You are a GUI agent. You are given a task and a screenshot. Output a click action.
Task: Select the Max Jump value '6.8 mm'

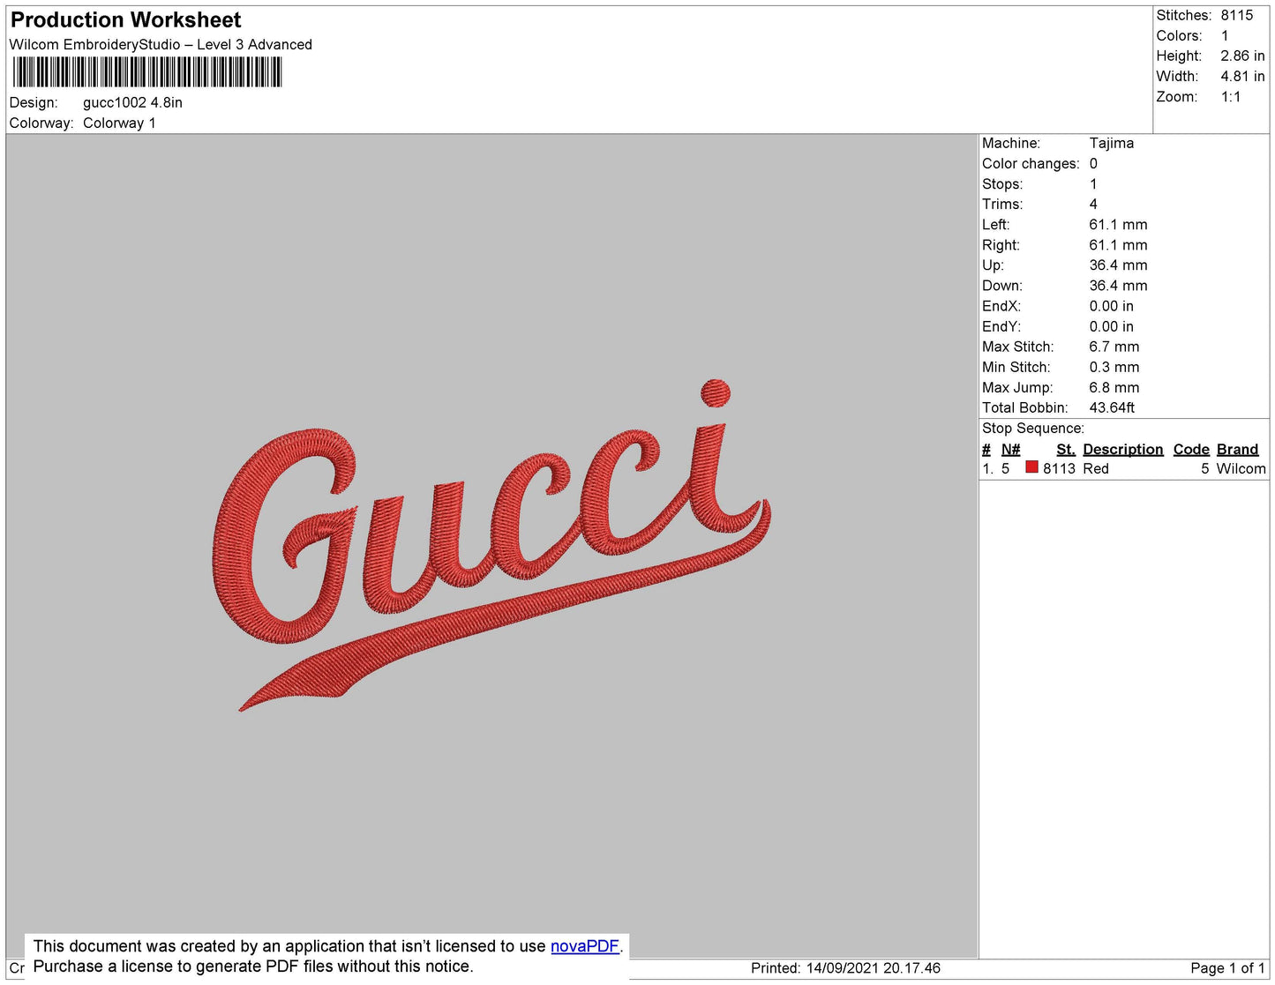[1114, 387]
